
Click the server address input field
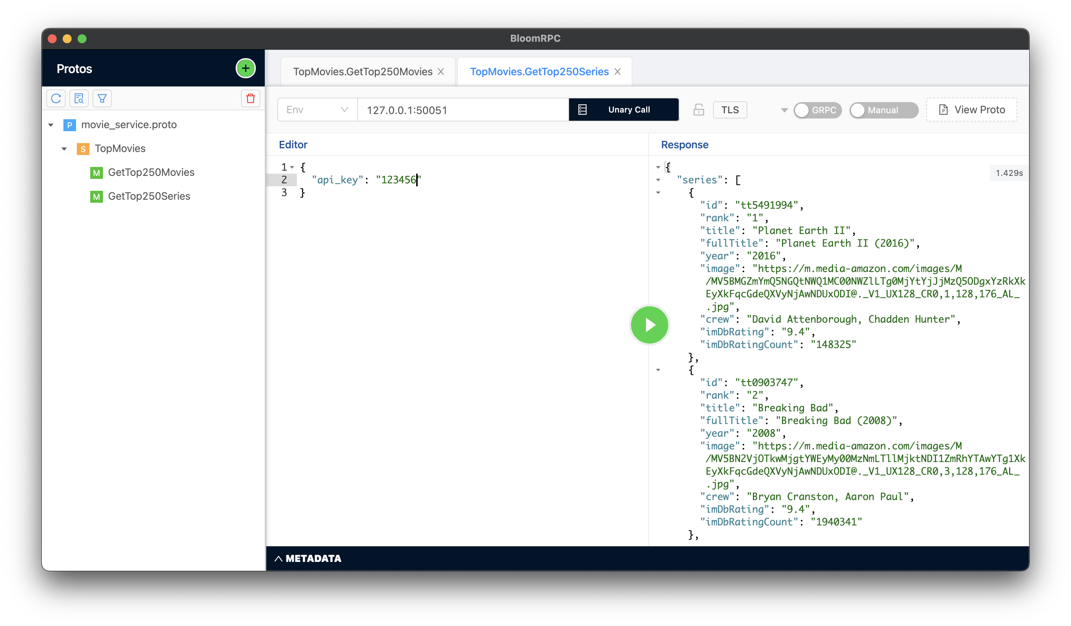click(462, 110)
